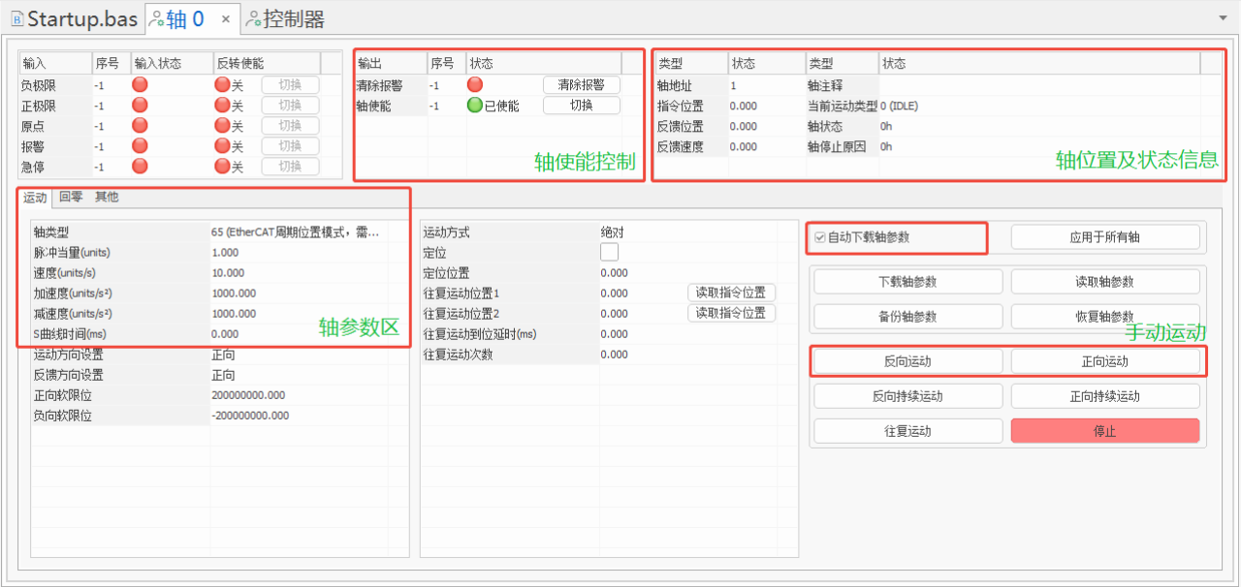This screenshot has height=587, width=1241.
Task: Open the 轴类型 value dropdown
Action: [x=296, y=232]
